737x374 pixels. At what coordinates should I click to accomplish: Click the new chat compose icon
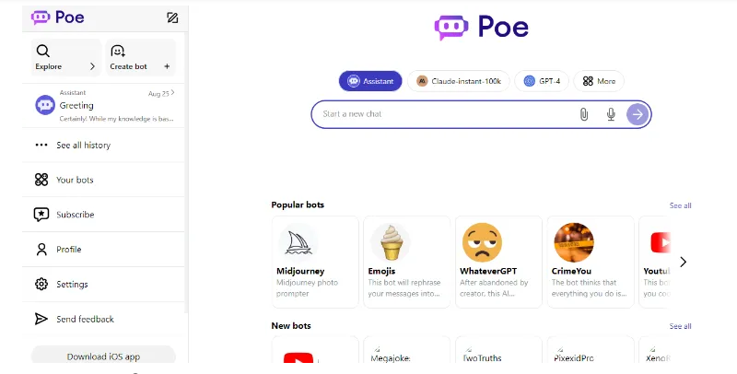(172, 18)
